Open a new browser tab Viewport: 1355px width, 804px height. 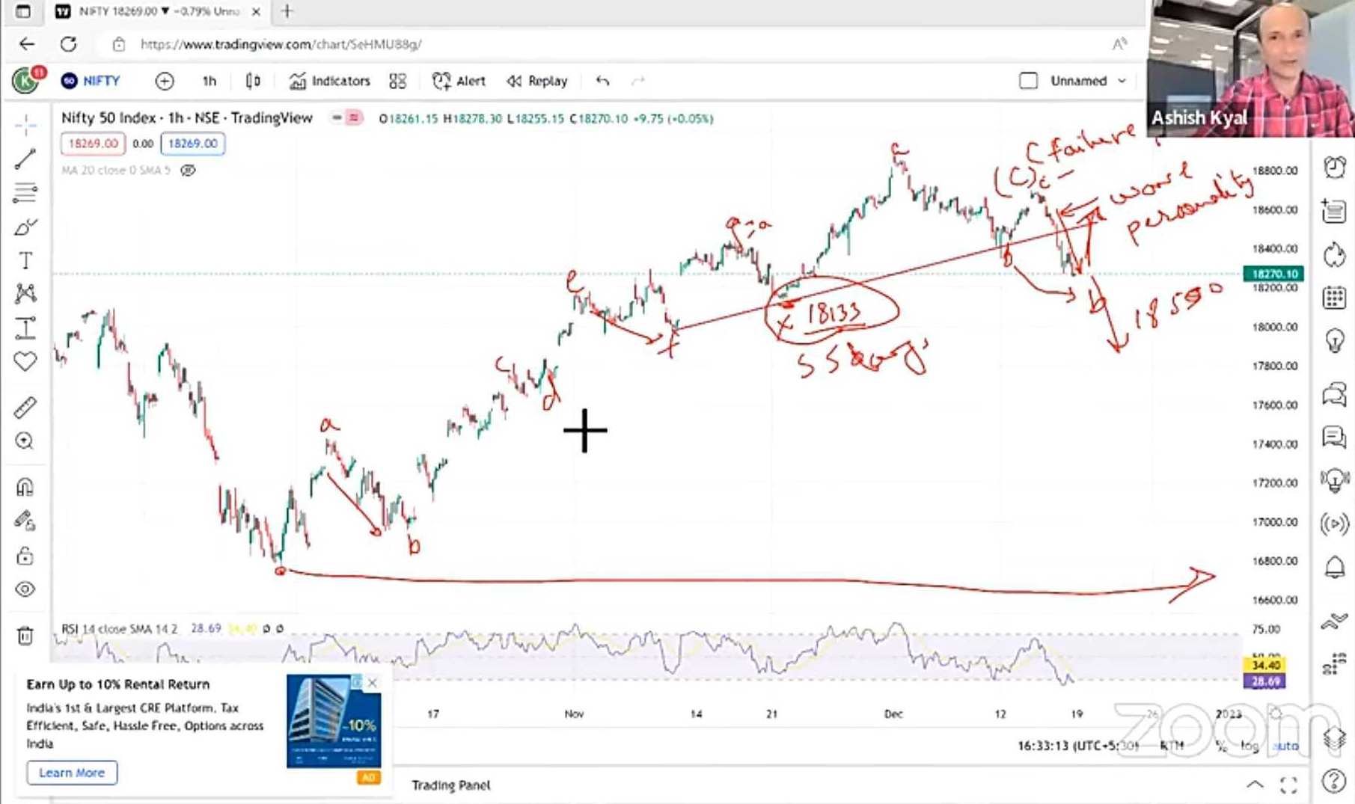pyautogui.click(x=287, y=11)
